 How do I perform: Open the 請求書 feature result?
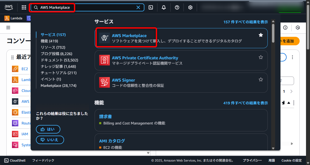point(105,117)
